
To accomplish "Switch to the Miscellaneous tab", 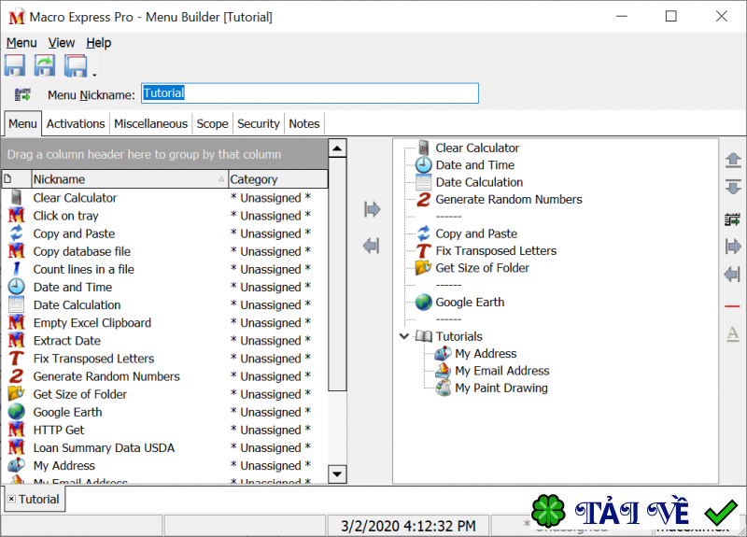I will pyautogui.click(x=150, y=124).
